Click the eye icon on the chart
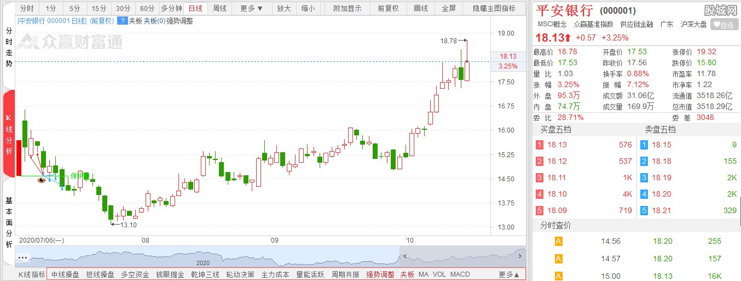741x281 pixels. coord(42,179)
